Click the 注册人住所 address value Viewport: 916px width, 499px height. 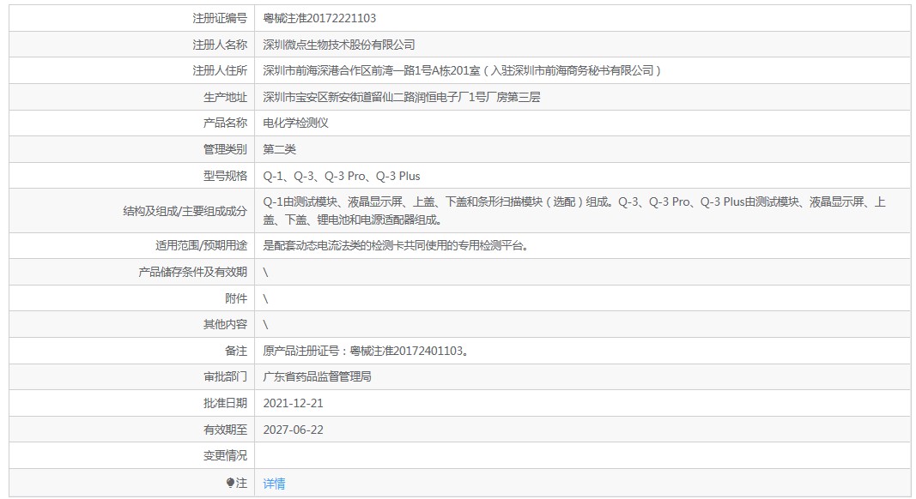click(462, 70)
